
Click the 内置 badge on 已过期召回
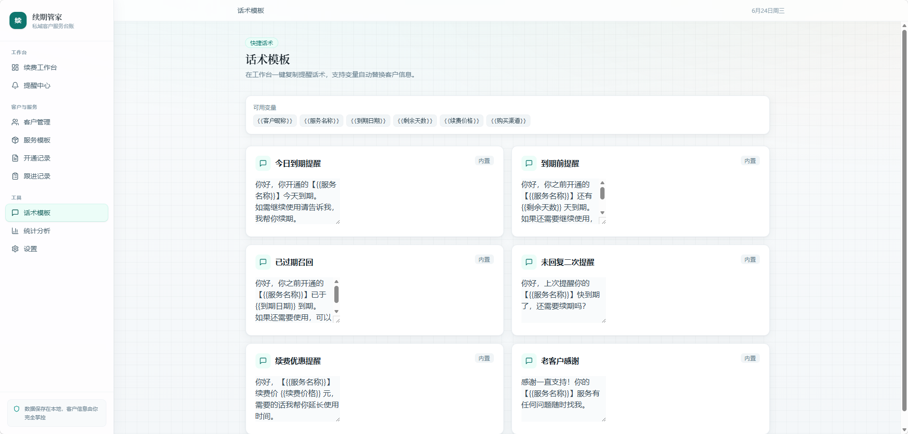[484, 259]
